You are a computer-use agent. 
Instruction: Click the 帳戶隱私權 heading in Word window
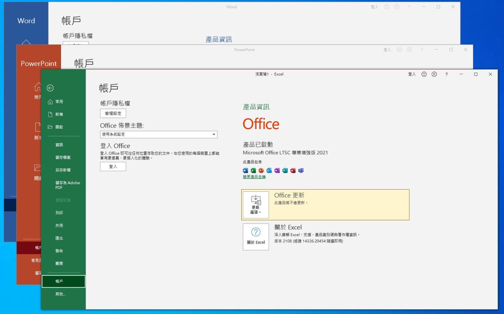[x=78, y=36]
